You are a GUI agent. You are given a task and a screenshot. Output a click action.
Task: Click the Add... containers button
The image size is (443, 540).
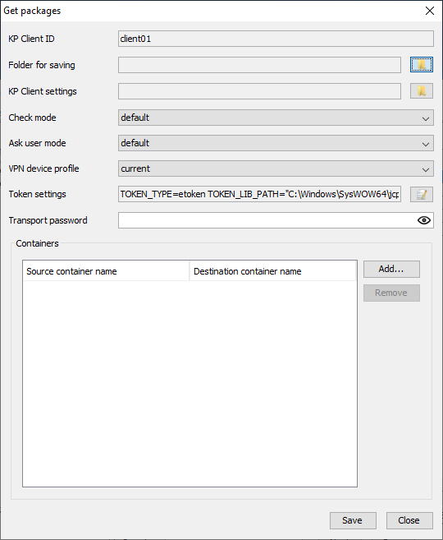pos(391,269)
